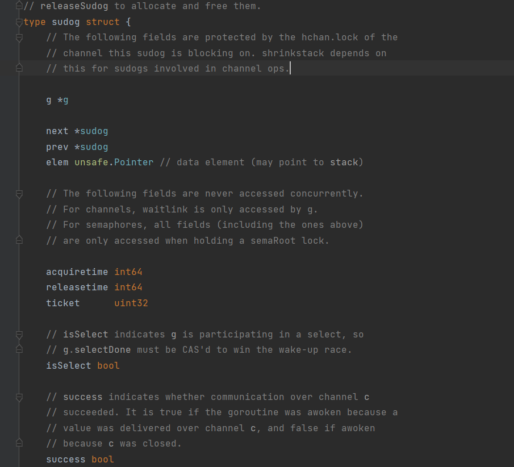
Task: Collapse comment starting 'isSelect indicates g is participating'
Action: (x=19, y=335)
